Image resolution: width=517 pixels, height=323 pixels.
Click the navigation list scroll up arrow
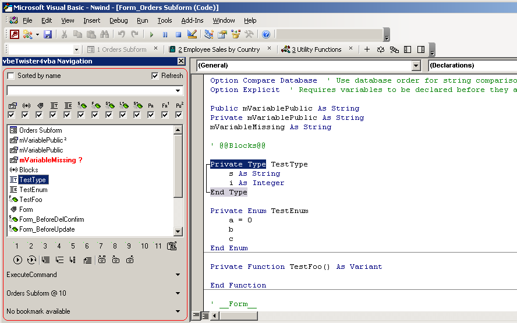point(178,130)
